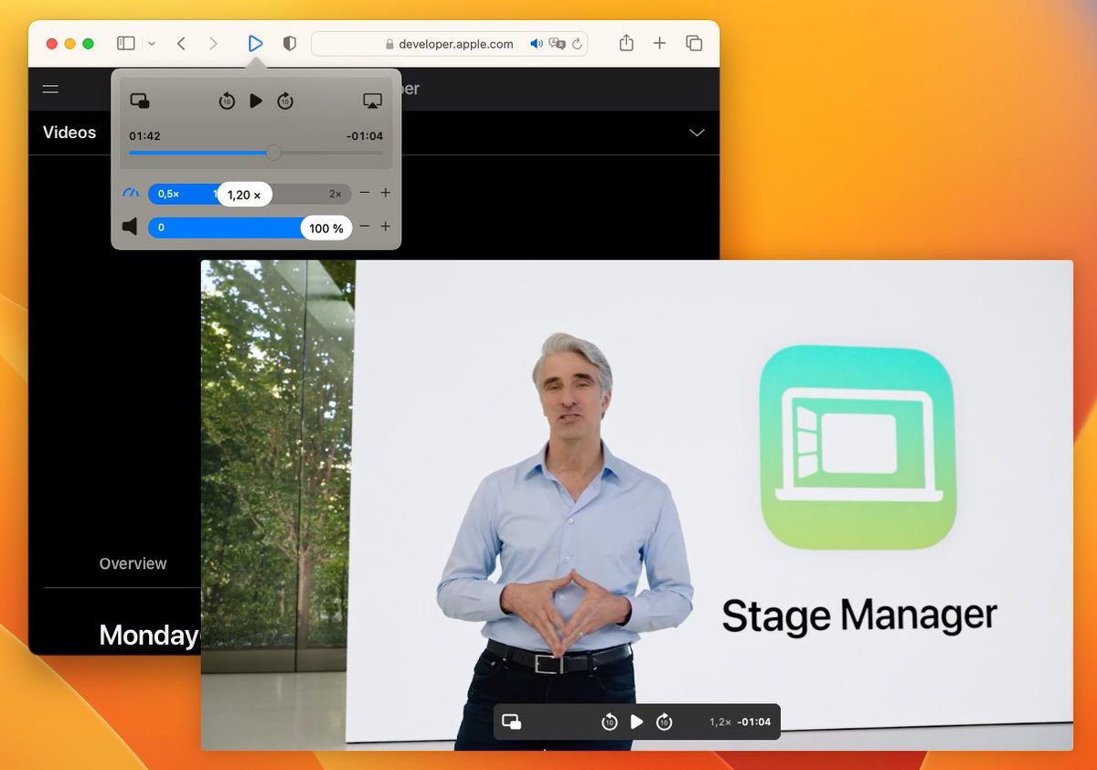Image resolution: width=1097 pixels, height=770 pixels.
Task: Click the 01:42 elapsed time label
Action: tap(144, 136)
